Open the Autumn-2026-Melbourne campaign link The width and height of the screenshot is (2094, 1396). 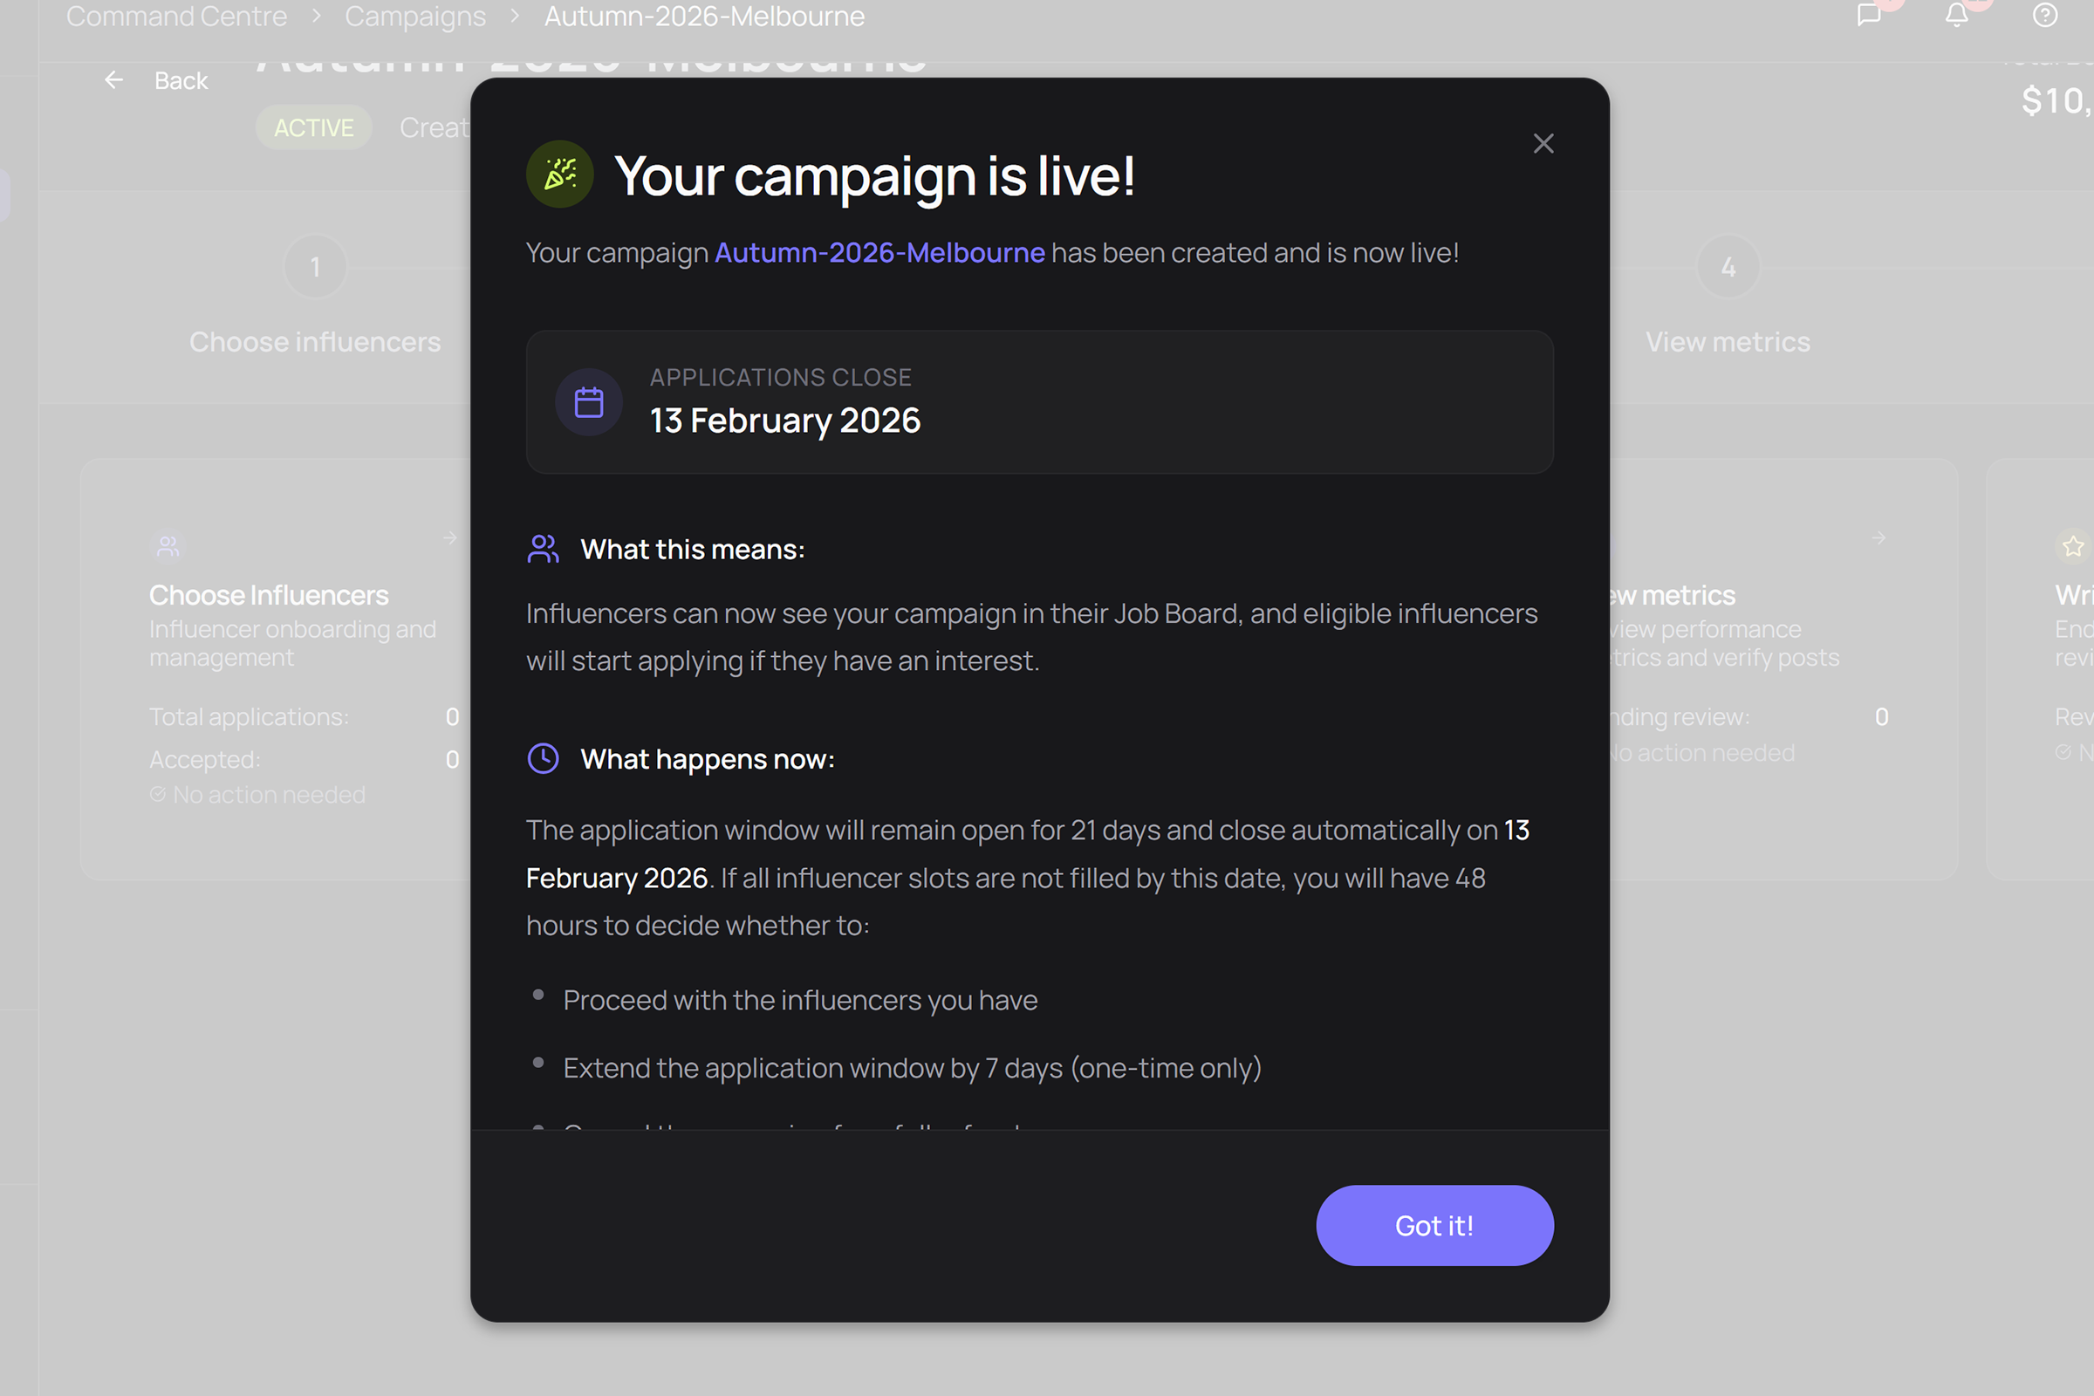click(879, 253)
